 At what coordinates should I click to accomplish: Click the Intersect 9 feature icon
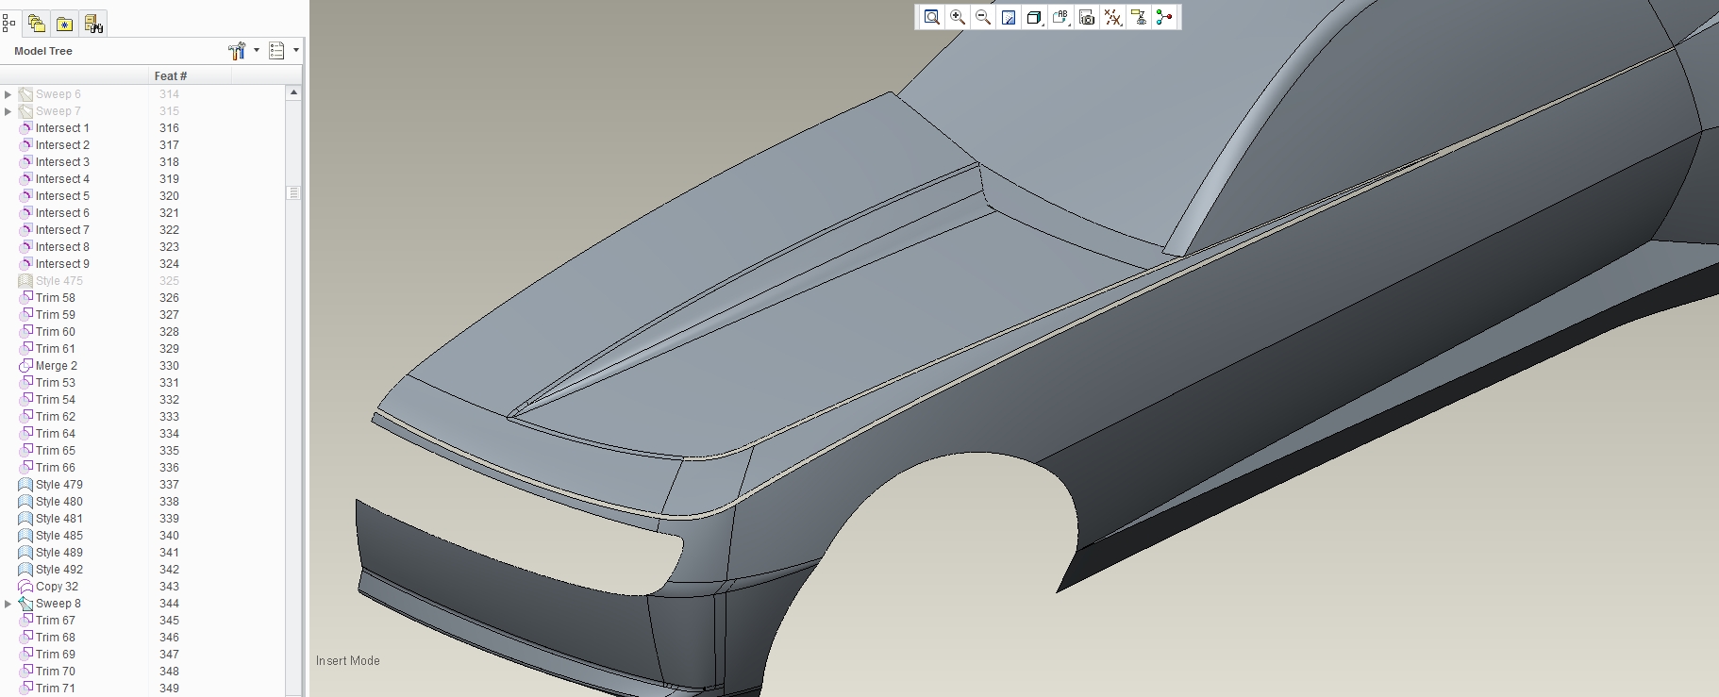tap(25, 264)
